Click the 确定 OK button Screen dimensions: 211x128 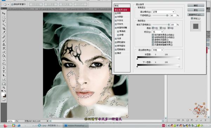(x=196, y=5)
